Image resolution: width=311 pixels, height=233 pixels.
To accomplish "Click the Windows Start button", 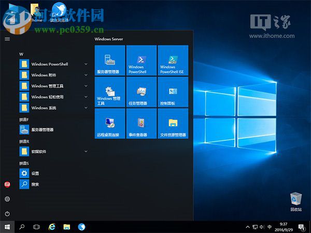I will coord(7,227).
